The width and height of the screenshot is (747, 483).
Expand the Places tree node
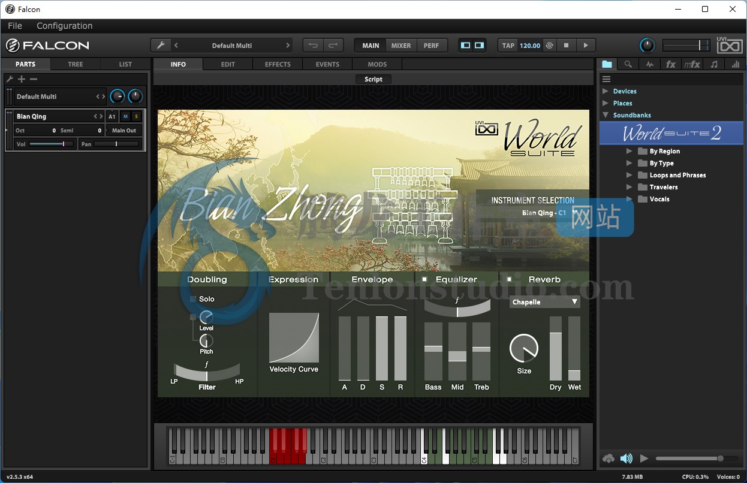tap(606, 103)
